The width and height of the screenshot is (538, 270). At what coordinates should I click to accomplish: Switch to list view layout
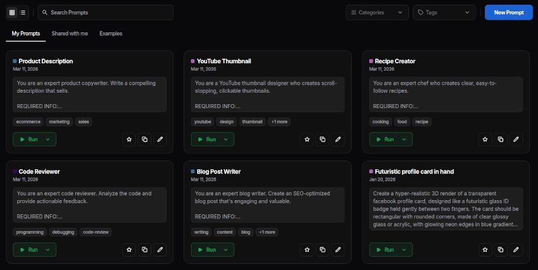(x=23, y=13)
